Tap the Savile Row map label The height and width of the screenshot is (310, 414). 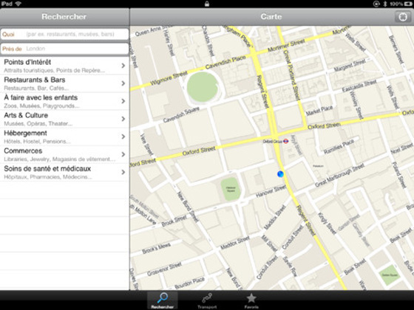290,266
